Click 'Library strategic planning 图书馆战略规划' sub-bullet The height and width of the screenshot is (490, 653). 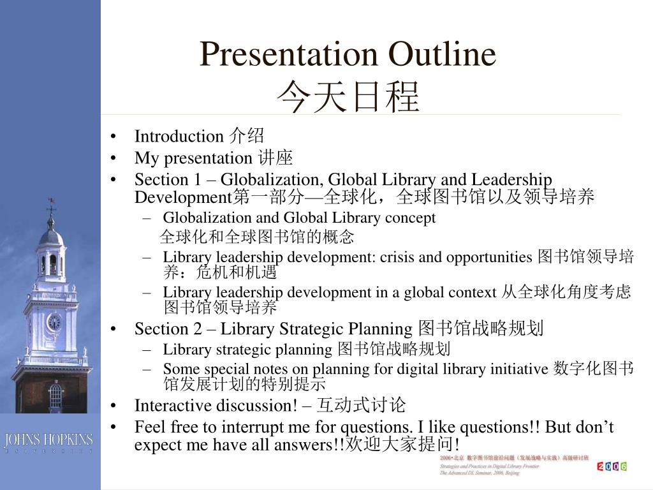click(x=307, y=349)
